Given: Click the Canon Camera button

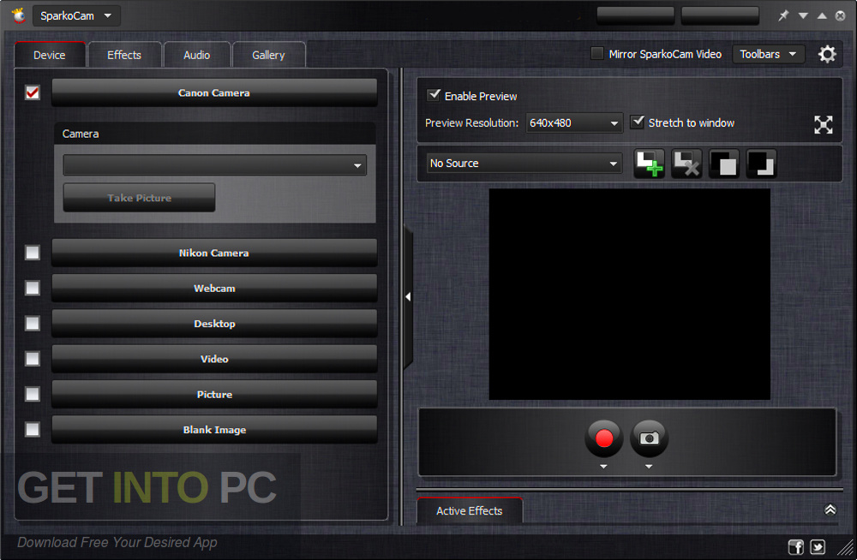Looking at the screenshot, I should 214,92.
